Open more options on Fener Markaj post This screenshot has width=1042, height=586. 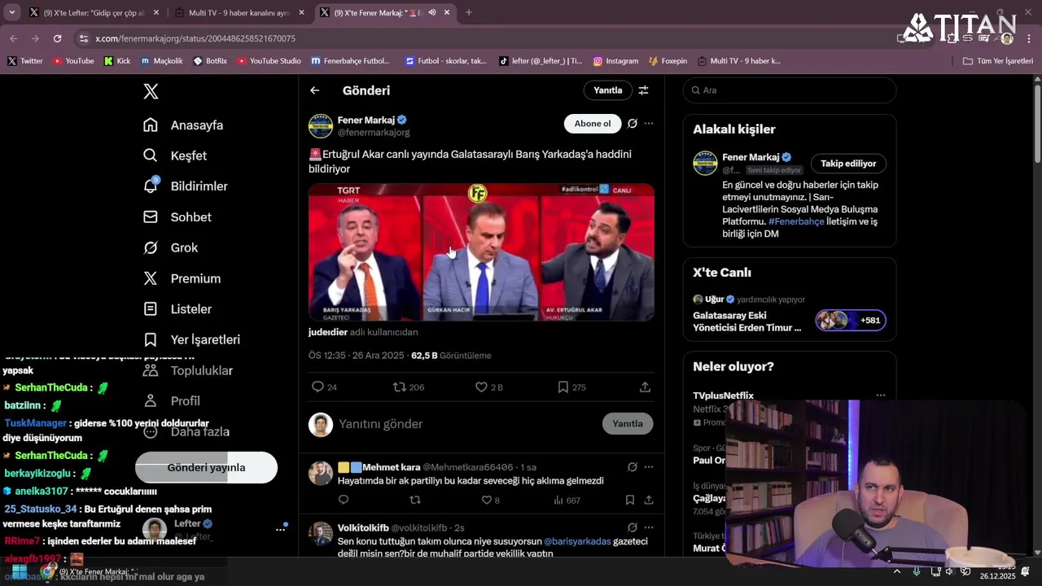click(x=649, y=124)
